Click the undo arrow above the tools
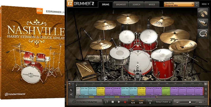 point(70,84)
